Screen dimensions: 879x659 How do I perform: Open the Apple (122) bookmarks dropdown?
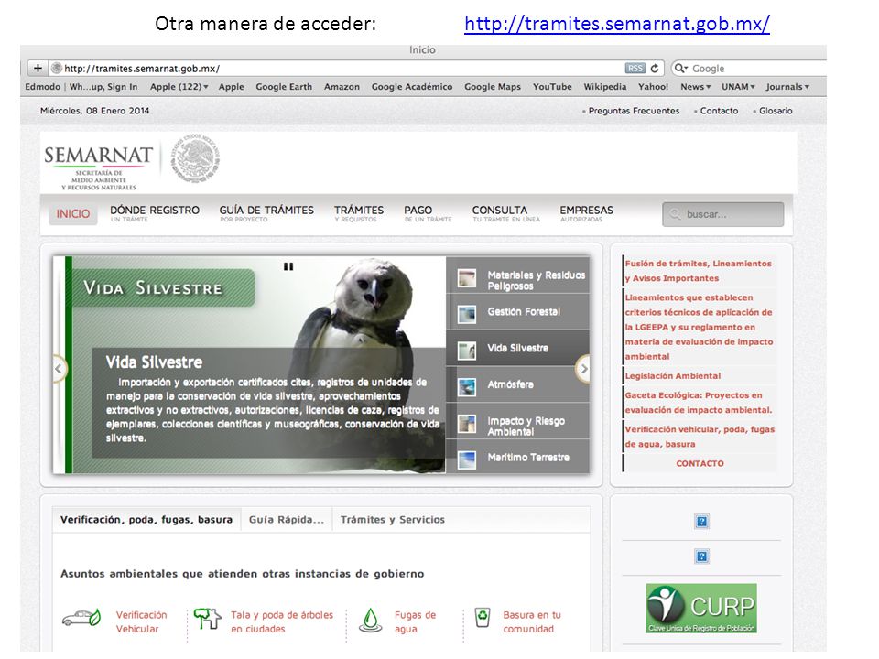[179, 87]
